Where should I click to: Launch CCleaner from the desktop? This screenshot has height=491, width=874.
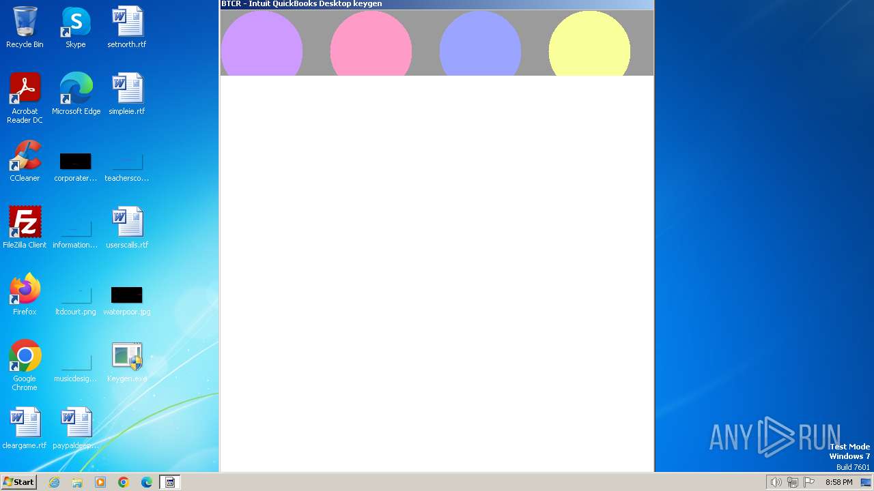pyautogui.click(x=25, y=161)
